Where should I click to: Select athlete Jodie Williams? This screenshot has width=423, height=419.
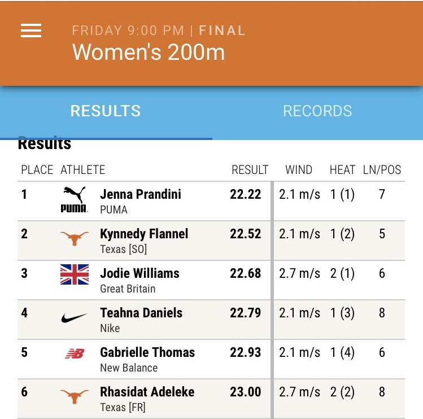click(x=139, y=273)
